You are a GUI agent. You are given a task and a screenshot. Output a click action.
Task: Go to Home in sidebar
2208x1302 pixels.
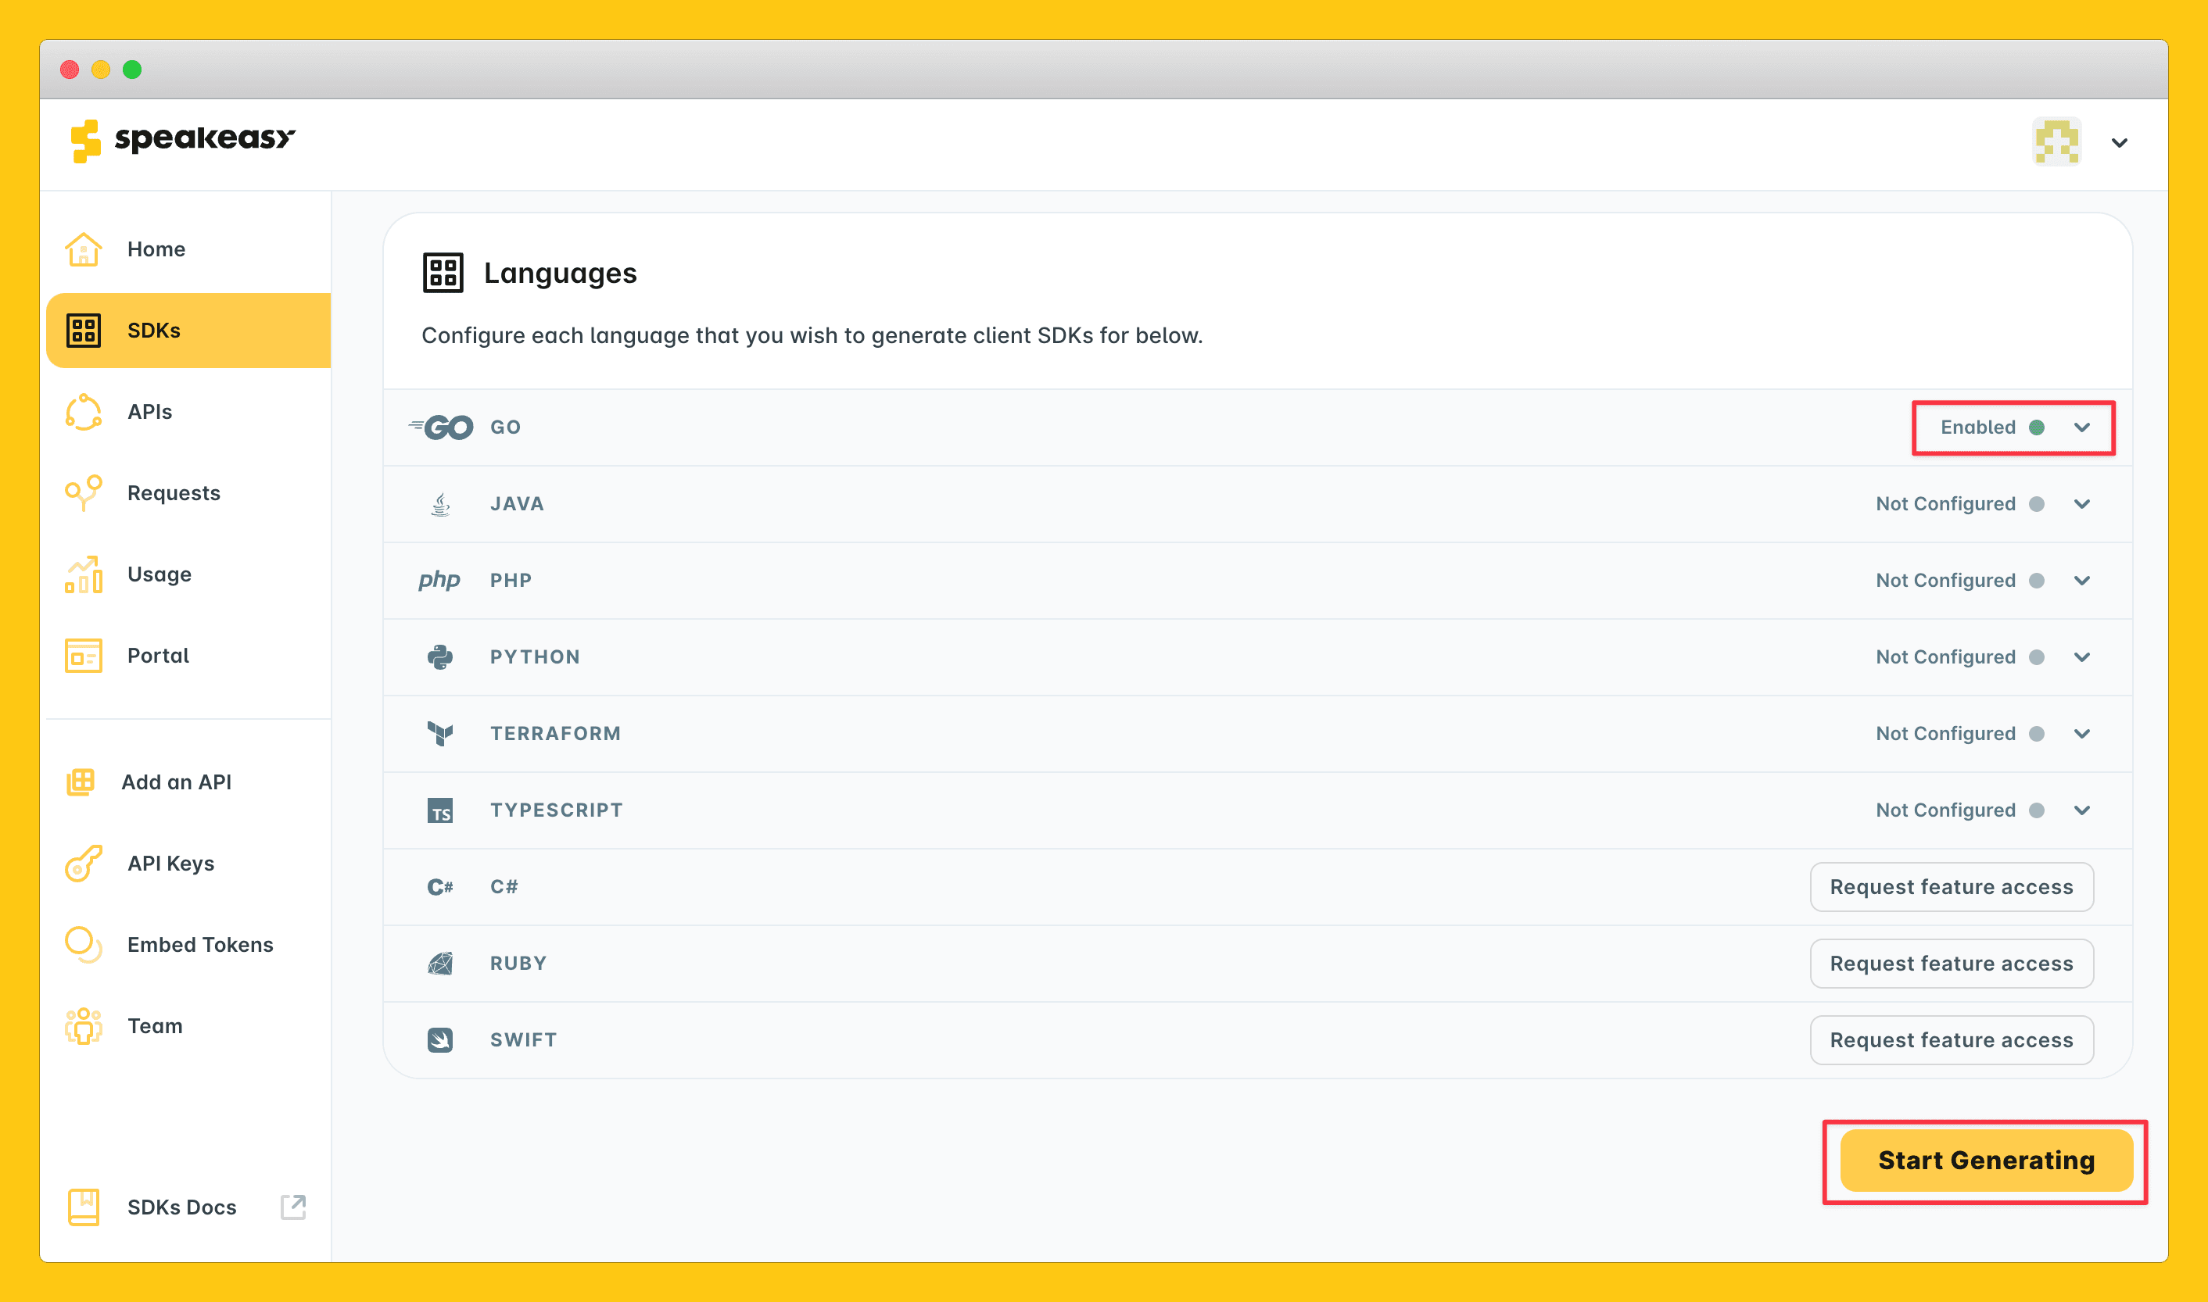(188, 249)
